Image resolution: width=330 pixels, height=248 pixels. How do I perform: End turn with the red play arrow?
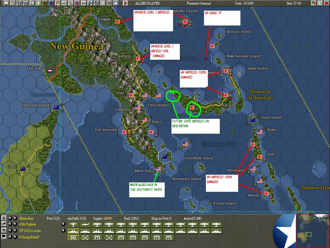(125, 3)
